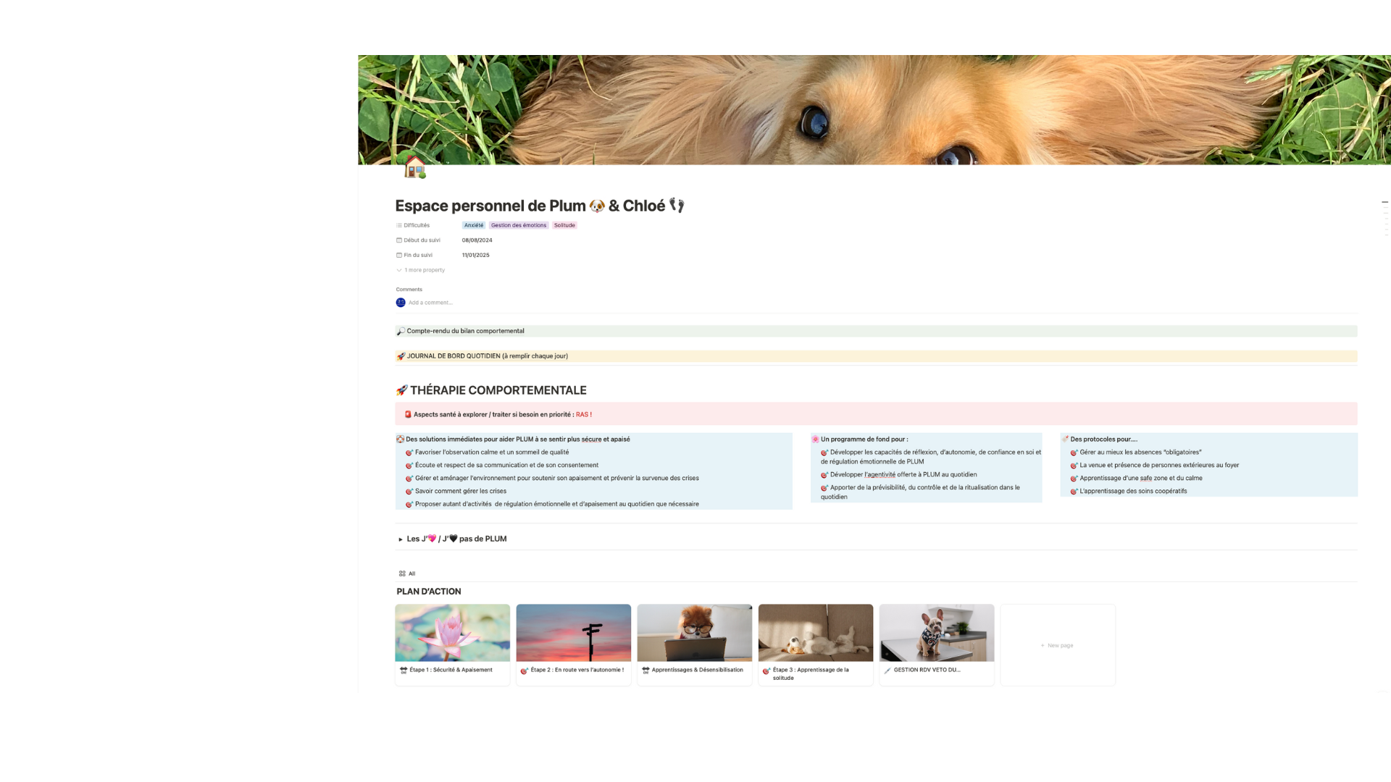Image resolution: width=1391 pixels, height=782 pixels.
Task: Create a New page gallery card
Action: click(1057, 645)
